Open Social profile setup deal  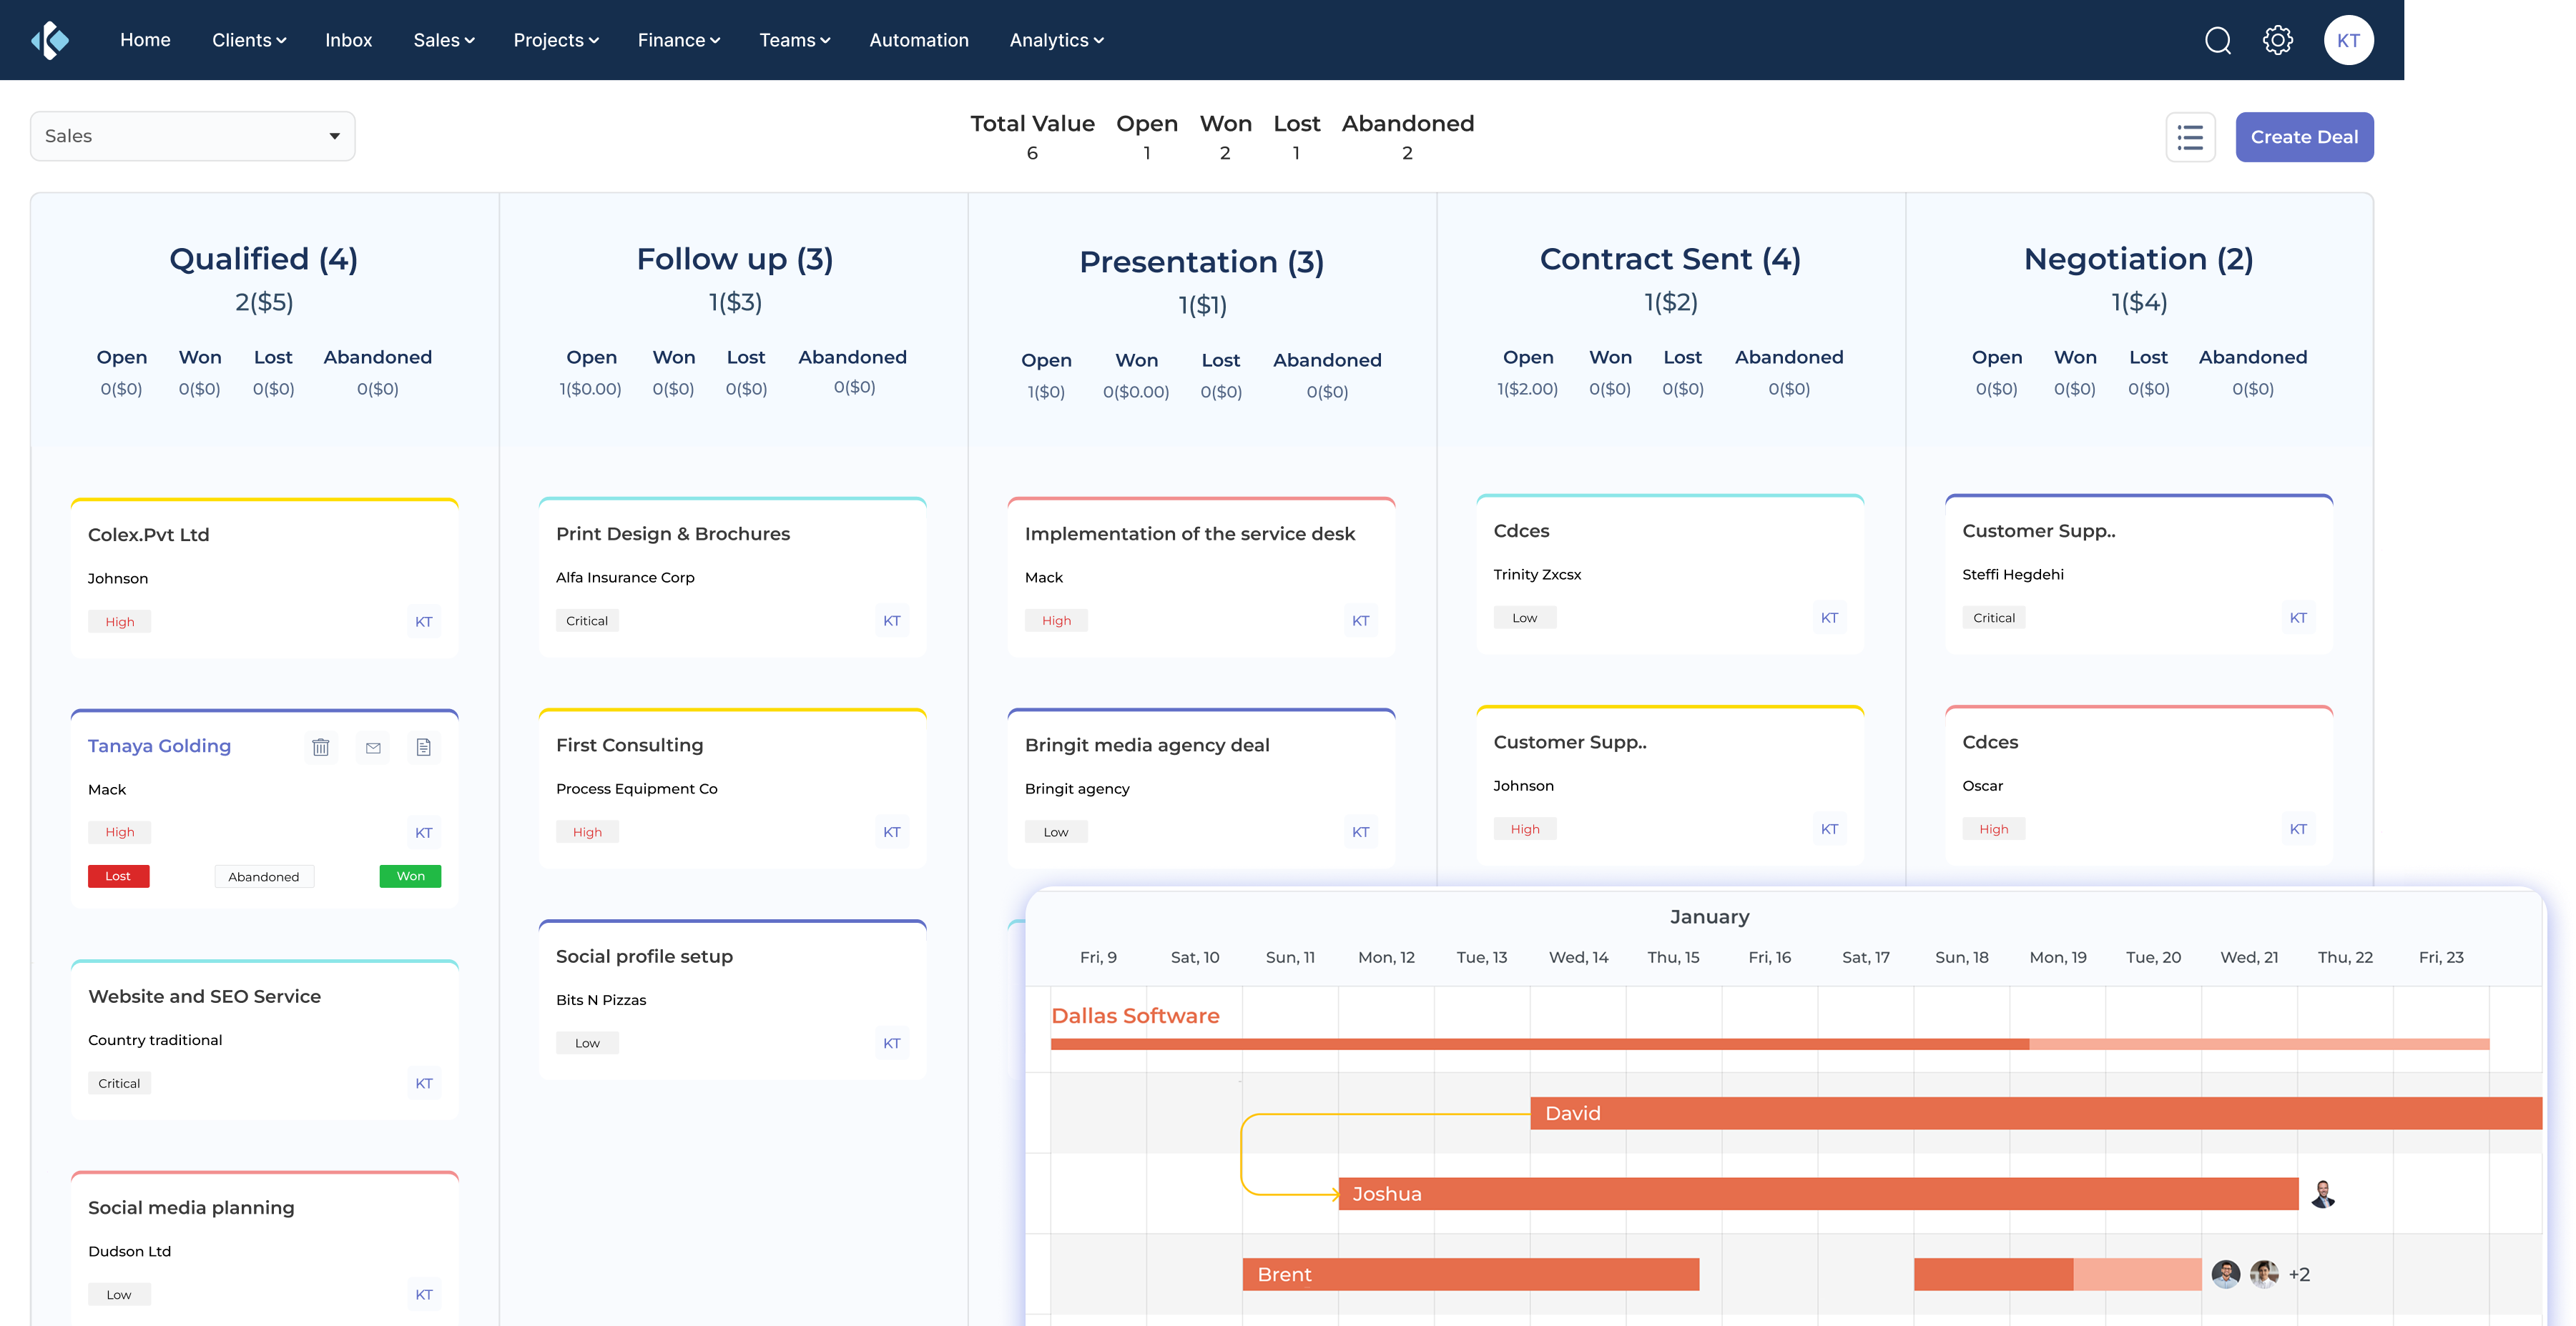click(732, 999)
